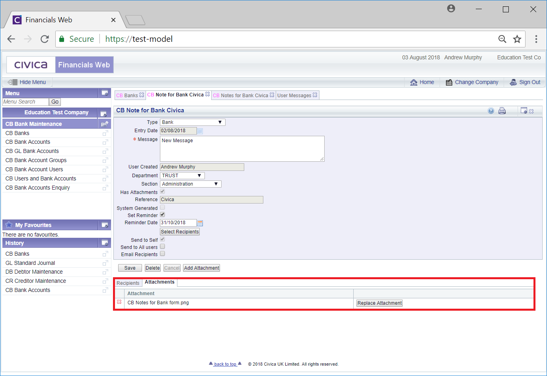The height and width of the screenshot is (376, 547).
Task: Click the Go button beside Menu Search
Action: 55,102
